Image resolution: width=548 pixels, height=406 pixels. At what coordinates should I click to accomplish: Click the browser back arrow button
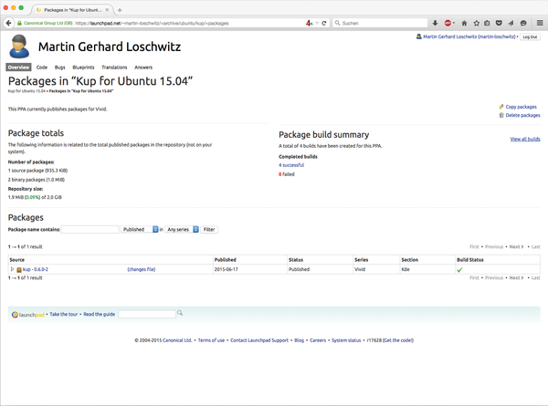coord(8,23)
